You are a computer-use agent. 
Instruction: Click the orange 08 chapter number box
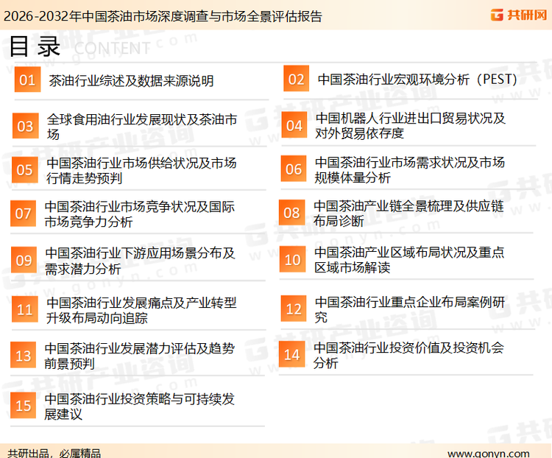point(292,213)
